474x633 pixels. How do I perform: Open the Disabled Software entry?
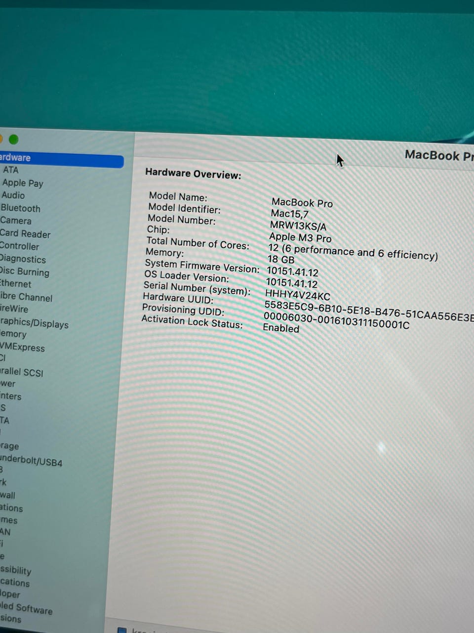[26, 608]
